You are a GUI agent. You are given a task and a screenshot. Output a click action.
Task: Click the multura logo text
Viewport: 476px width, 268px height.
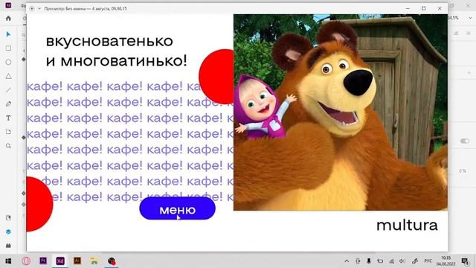click(x=407, y=226)
